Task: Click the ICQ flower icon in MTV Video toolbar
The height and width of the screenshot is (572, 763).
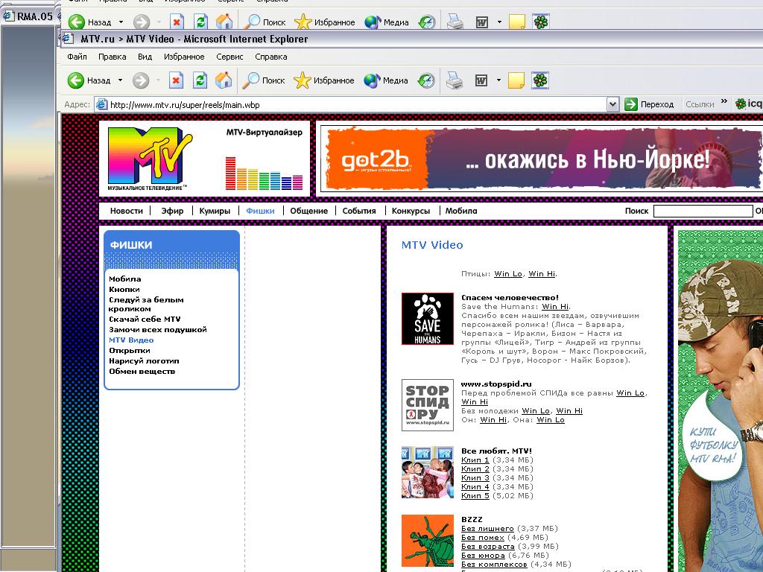Action: click(x=540, y=80)
